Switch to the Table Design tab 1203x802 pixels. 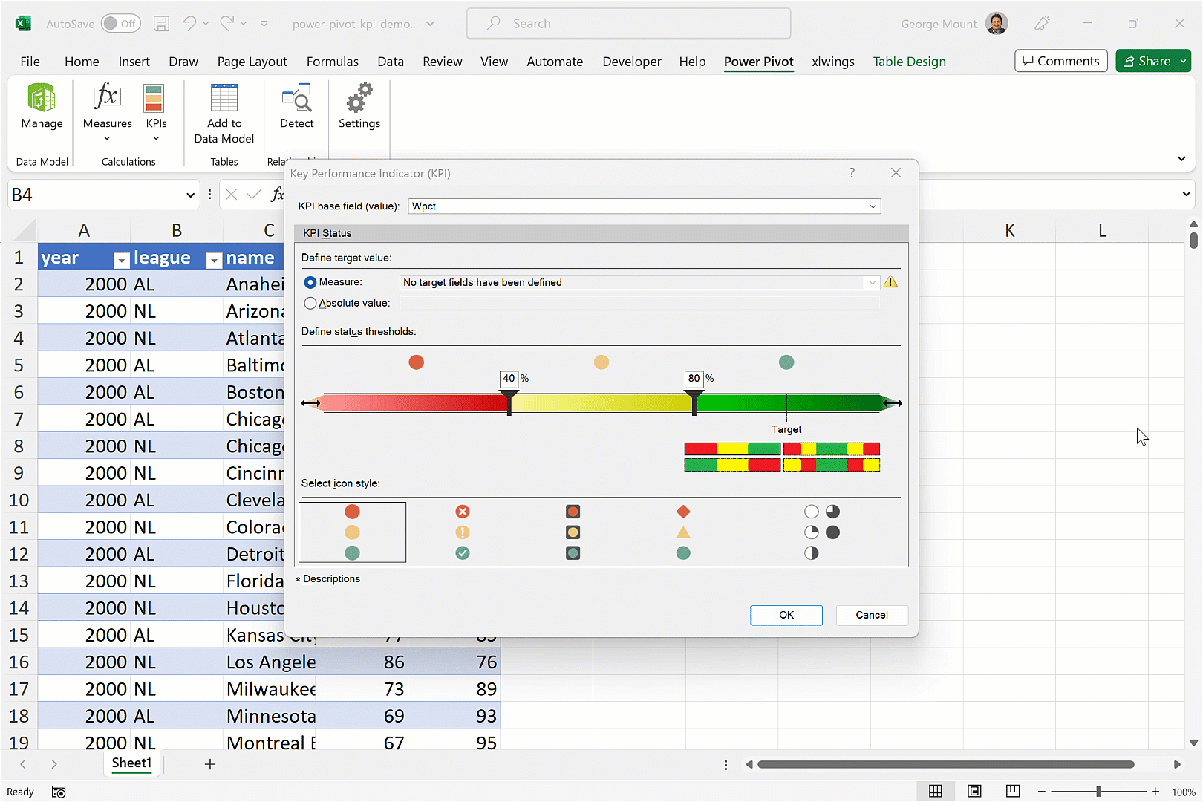tap(909, 62)
